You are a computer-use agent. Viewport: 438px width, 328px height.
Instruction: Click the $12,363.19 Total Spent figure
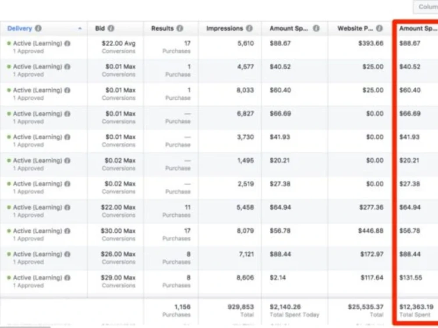pos(416,307)
